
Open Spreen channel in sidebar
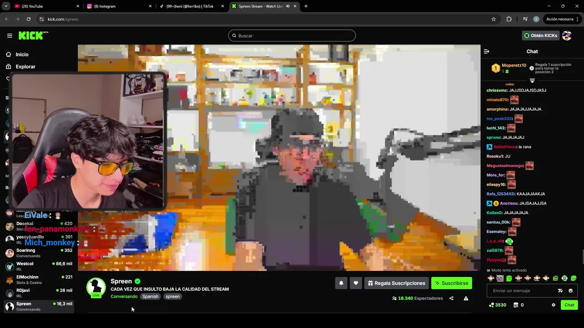(39, 306)
